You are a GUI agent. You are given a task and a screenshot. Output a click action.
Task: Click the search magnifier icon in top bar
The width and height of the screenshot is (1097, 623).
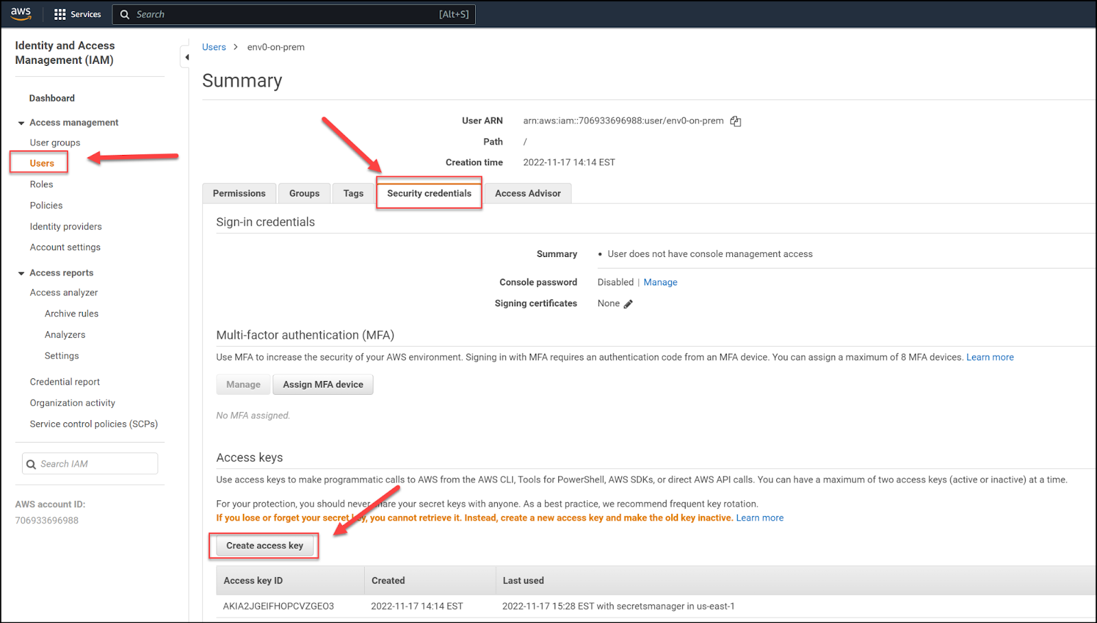pos(125,14)
